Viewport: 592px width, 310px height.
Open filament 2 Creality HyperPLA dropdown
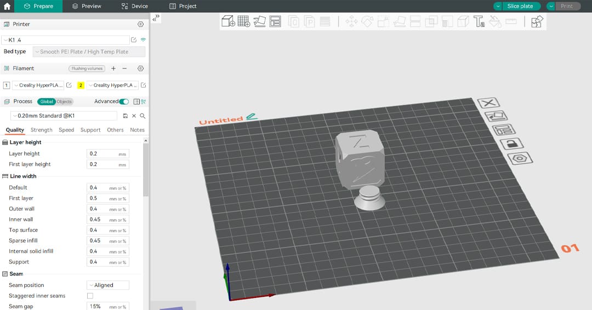click(112, 85)
